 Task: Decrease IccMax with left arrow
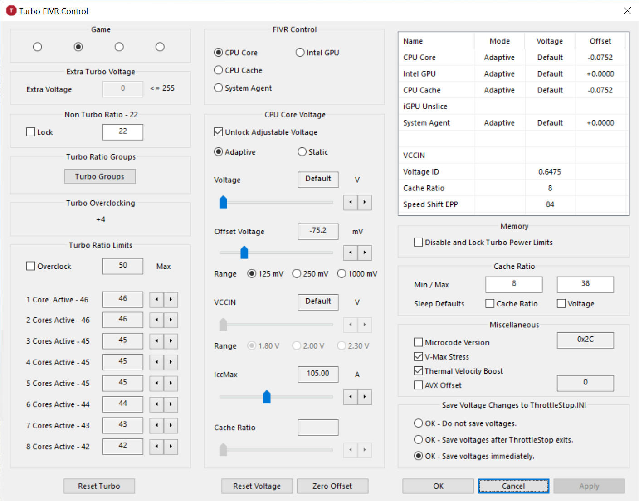pos(351,397)
